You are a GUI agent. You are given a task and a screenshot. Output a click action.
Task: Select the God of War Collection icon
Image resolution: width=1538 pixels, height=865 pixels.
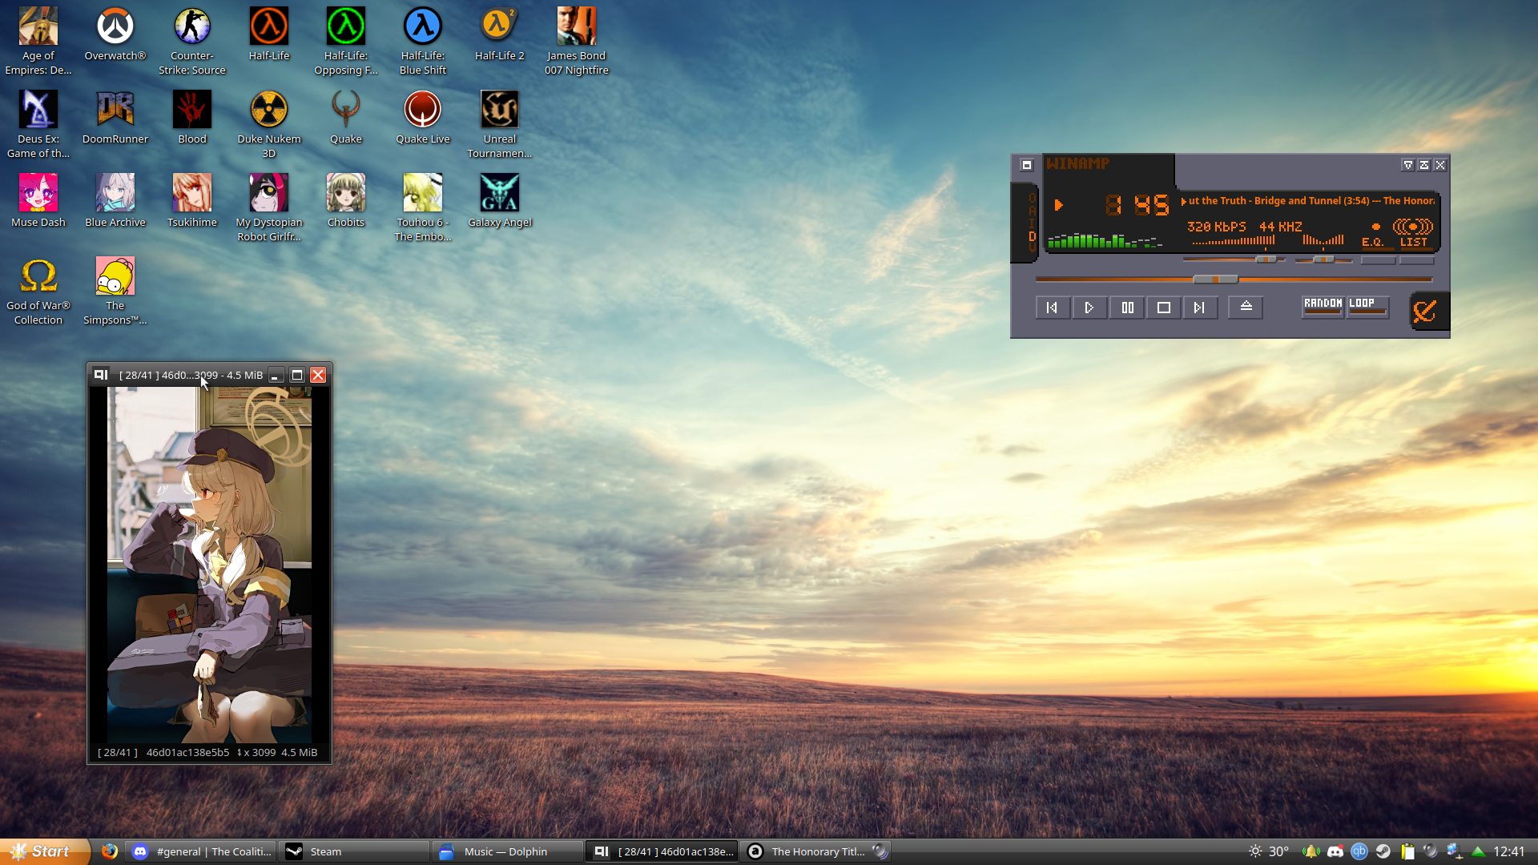point(38,292)
